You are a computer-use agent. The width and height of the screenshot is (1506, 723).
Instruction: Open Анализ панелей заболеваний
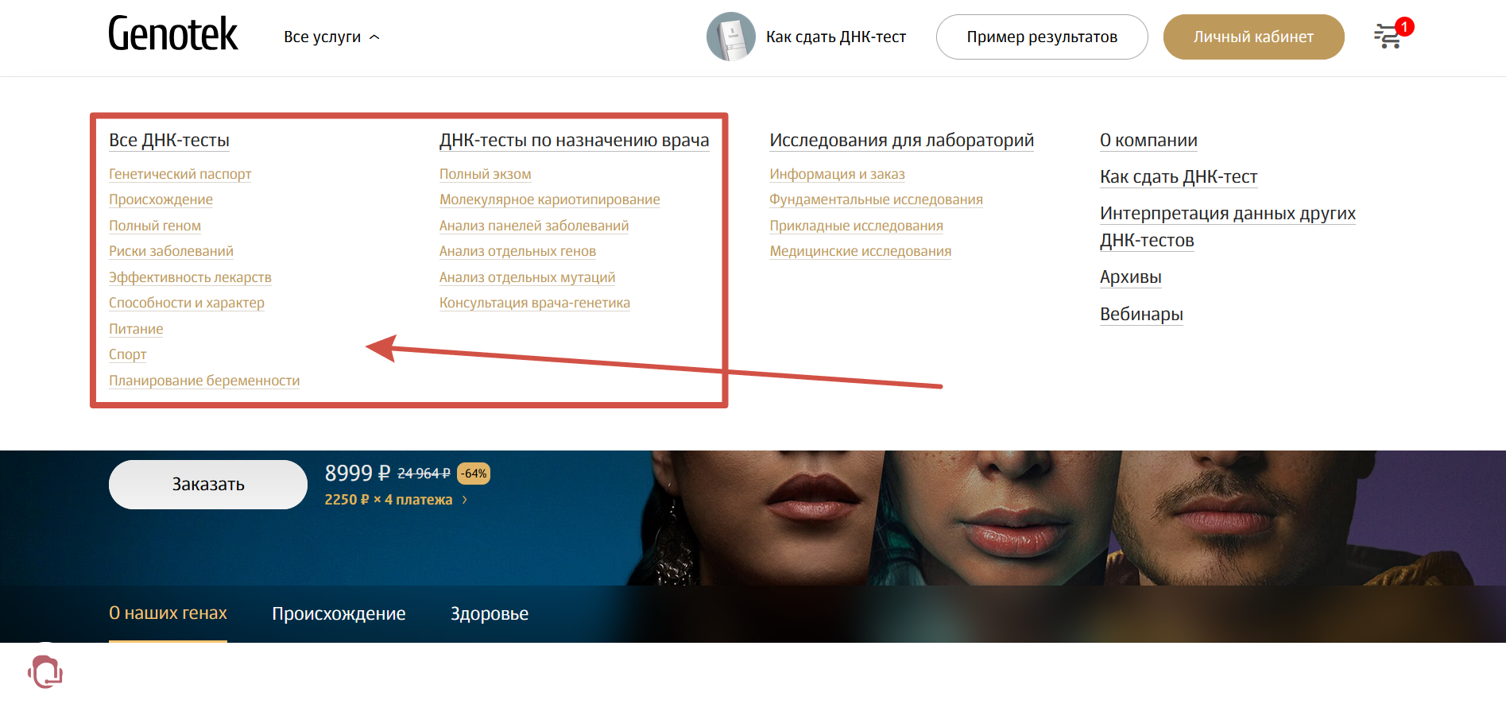point(534,226)
